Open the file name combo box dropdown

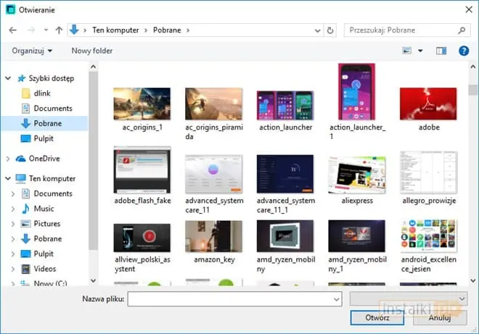(x=336, y=298)
